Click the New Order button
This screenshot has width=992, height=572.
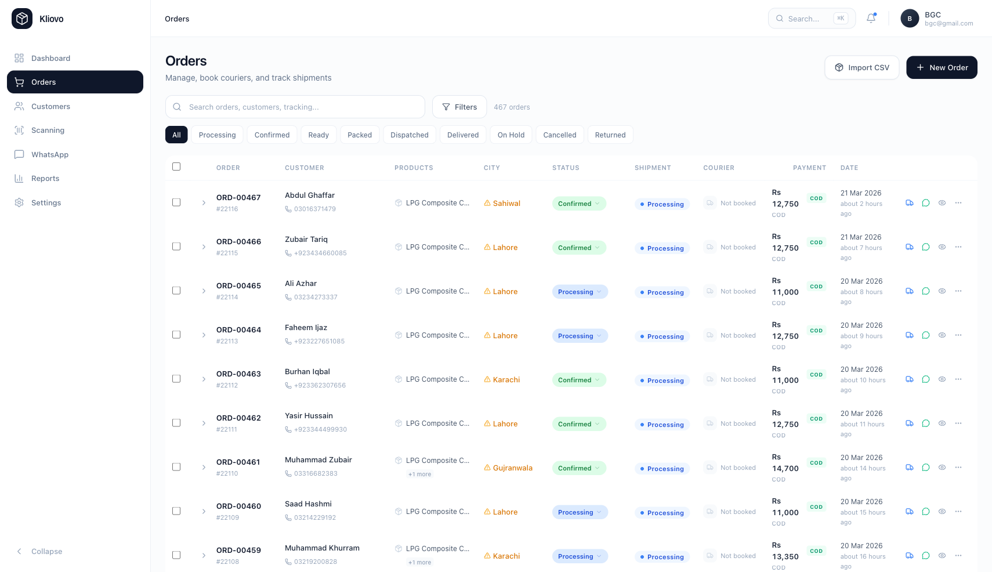(941, 68)
